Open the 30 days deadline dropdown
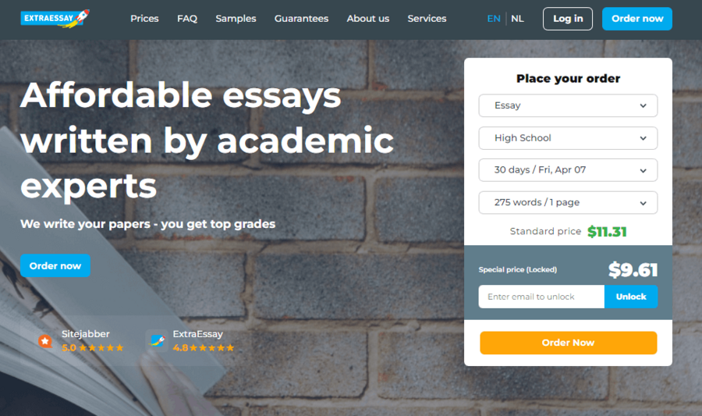The height and width of the screenshot is (416, 702). [x=568, y=170]
